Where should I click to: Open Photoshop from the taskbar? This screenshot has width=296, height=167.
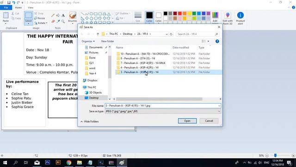click(x=48, y=163)
